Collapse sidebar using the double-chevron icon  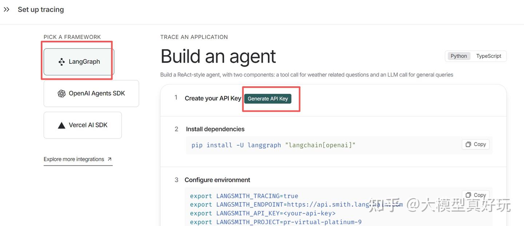coord(7,9)
